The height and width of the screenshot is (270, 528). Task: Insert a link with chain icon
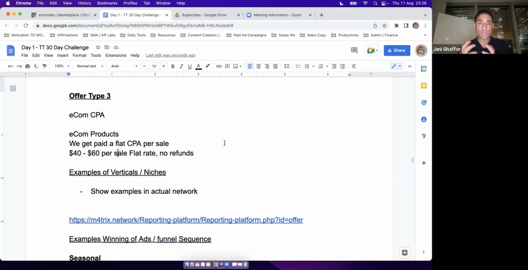pos(219,66)
